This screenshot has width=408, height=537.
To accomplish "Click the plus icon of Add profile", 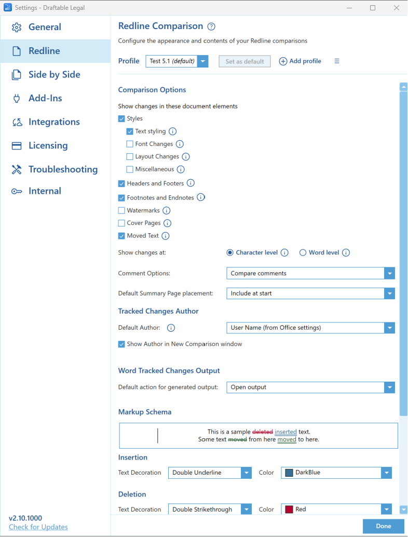I will tap(283, 61).
